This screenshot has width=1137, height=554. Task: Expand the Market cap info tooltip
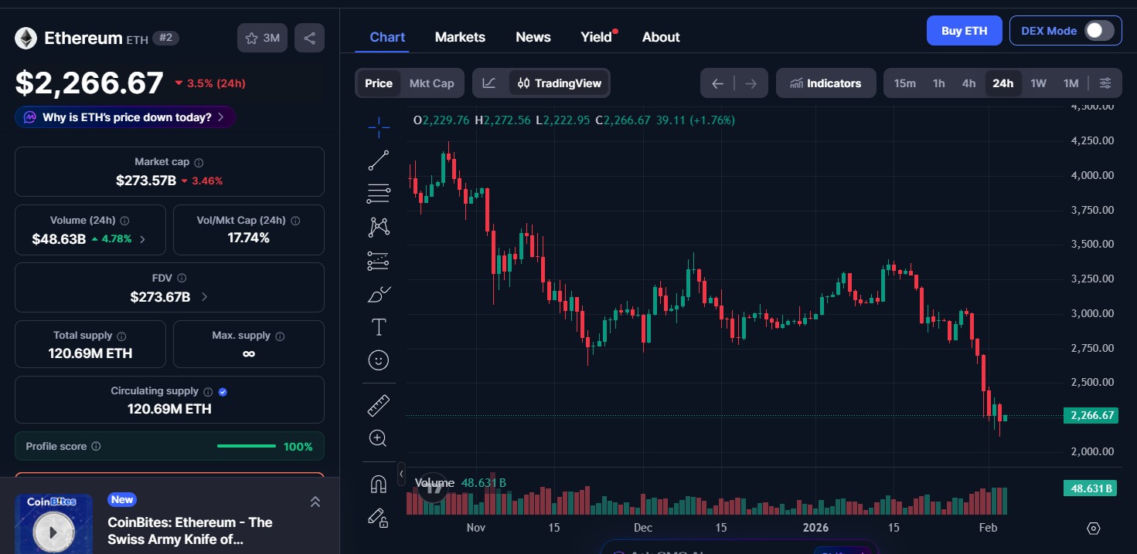tap(199, 162)
